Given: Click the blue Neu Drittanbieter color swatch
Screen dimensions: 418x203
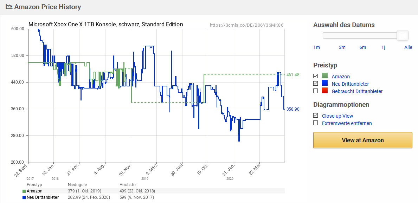Looking at the screenshot, I should pyautogui.click(x=325, y=84).
